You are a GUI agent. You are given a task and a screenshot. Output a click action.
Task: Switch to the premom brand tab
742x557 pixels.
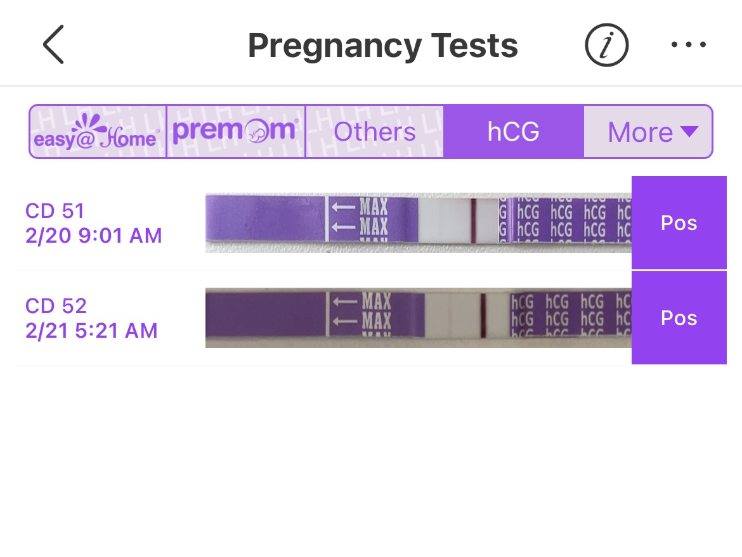click(235, 132)
